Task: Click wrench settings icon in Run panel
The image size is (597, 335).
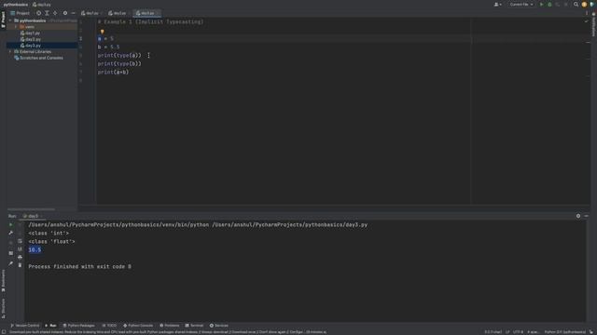Action: point(10,233)
